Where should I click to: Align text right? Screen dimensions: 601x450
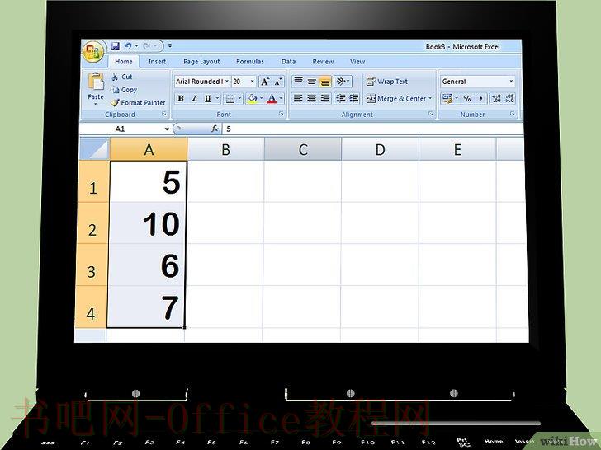click(325, 98)
